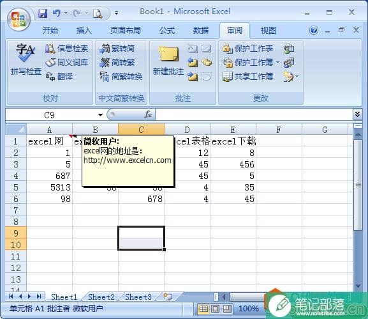The width and height of the screenshot is (368, 319).
Task: Select cell A1 containing excel网
Action: (49, 141)
